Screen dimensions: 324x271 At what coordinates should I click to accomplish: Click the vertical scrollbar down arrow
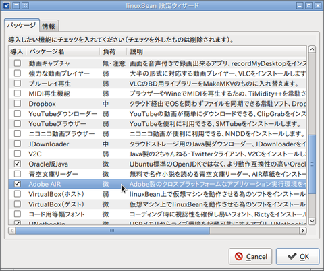(x=312, y=221)
